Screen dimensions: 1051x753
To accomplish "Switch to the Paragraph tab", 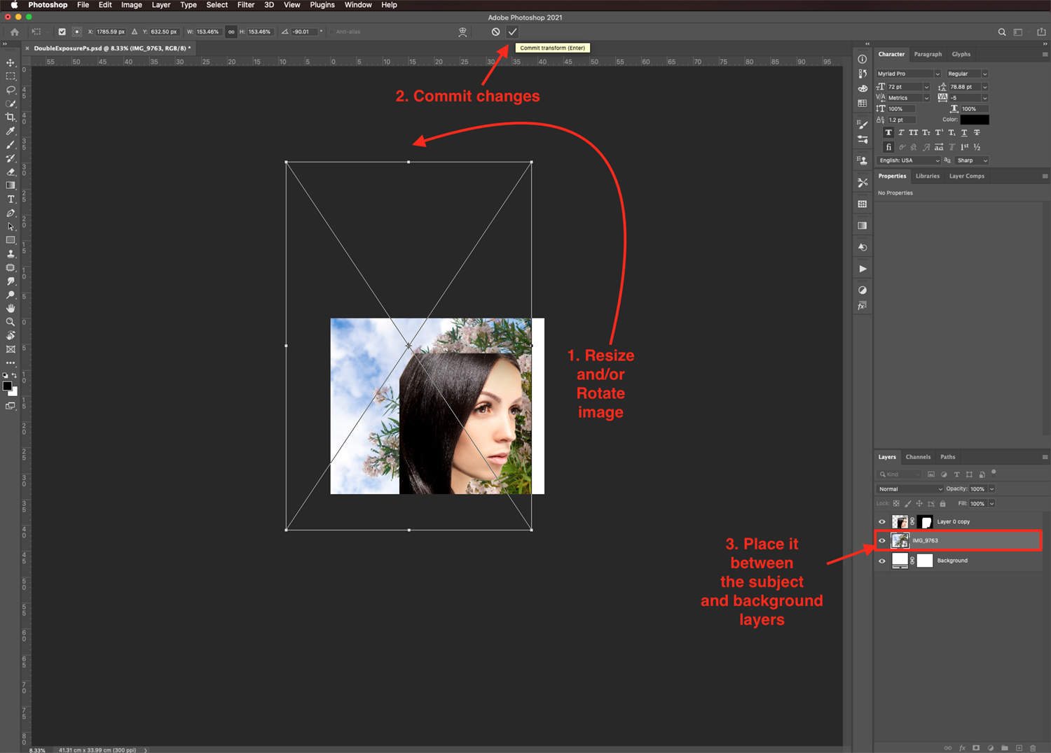I will (928, 54).
